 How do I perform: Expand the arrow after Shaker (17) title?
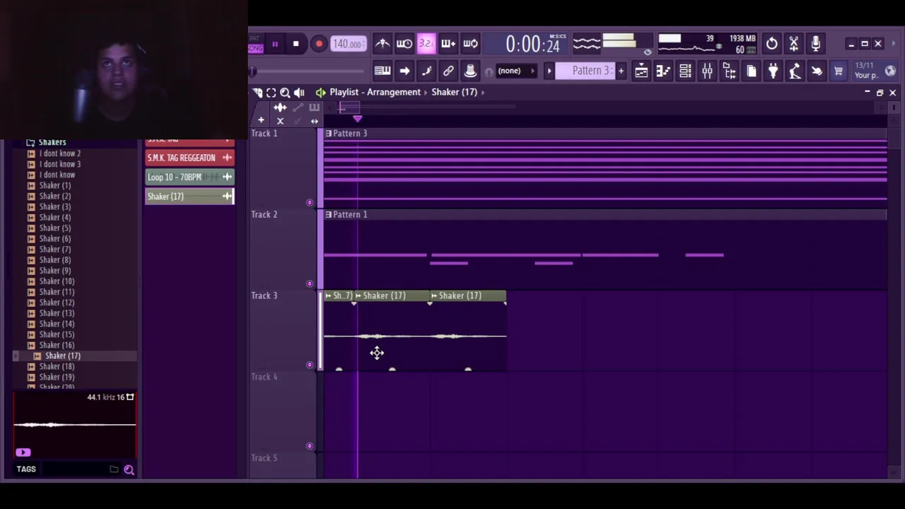[x=483, y=92]
